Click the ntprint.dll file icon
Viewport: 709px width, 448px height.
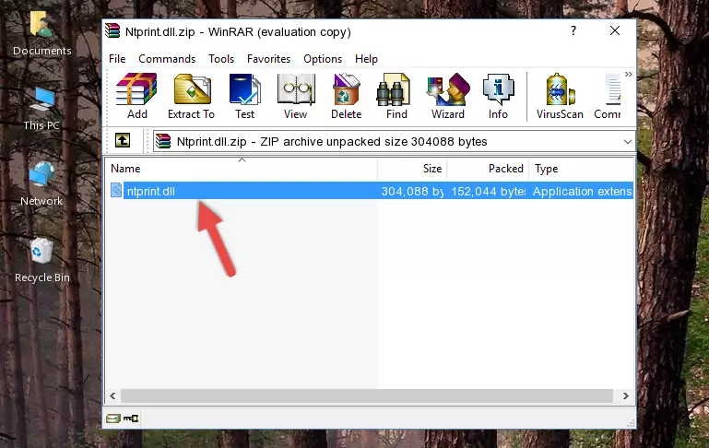click(116, 190)
